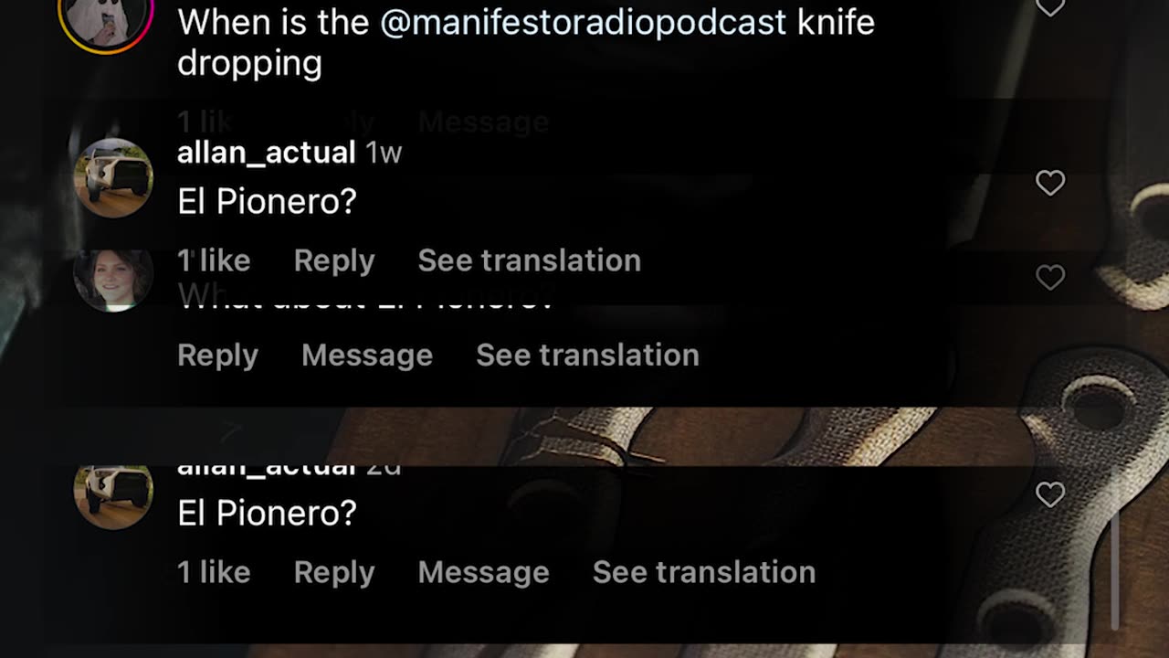Viewport: 1169px width, 658px height.
Task: Click the comments scrollbar at right edge
Action: (x=1114, y=569)
